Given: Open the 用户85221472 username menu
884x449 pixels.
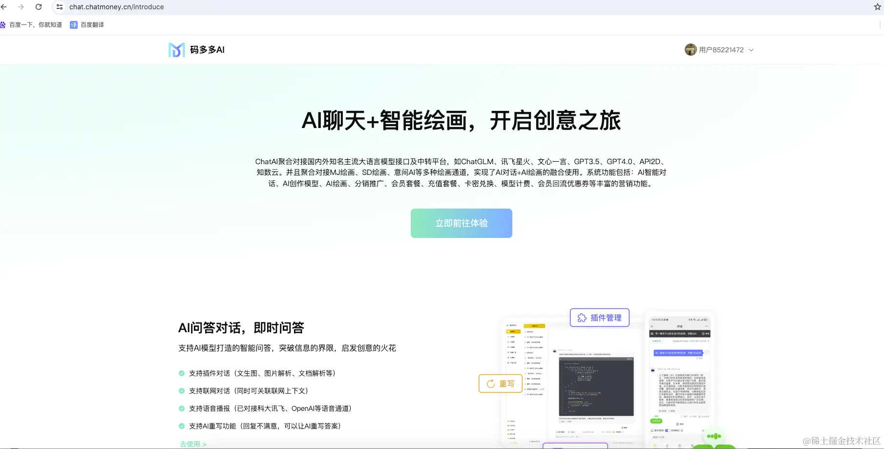Looking at the screenshot, I should (x=721, y=50).
